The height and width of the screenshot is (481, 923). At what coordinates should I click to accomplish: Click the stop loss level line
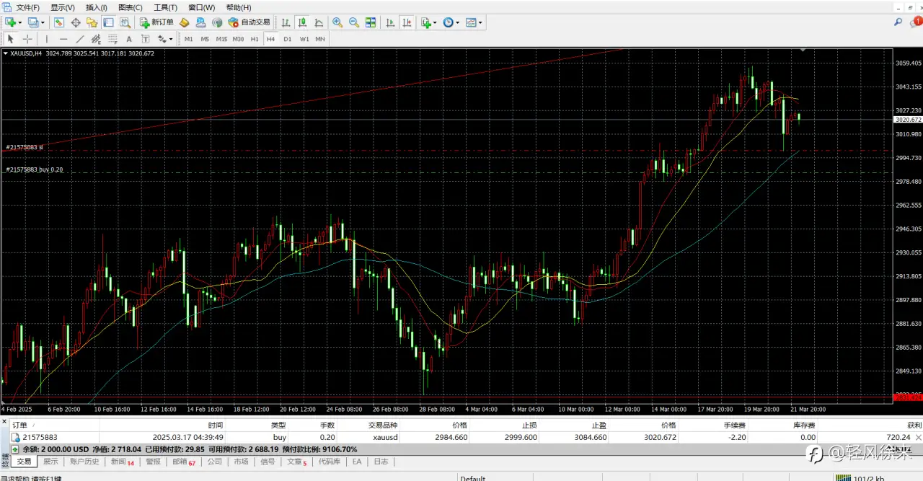(x=447, y=151)
